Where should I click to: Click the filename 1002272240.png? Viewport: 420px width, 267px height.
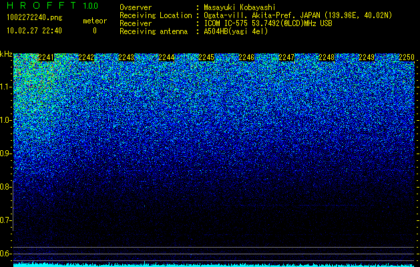pos(35,17)
